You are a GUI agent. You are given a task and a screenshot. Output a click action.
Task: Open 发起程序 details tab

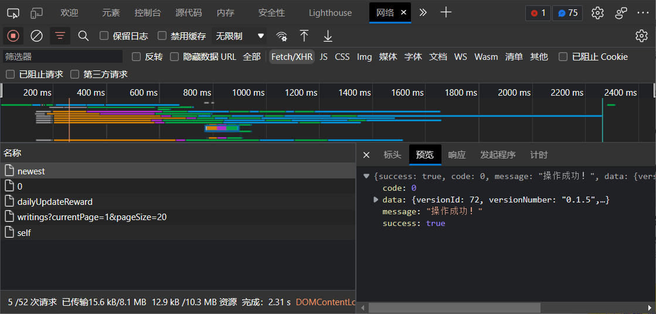point(498,155)
